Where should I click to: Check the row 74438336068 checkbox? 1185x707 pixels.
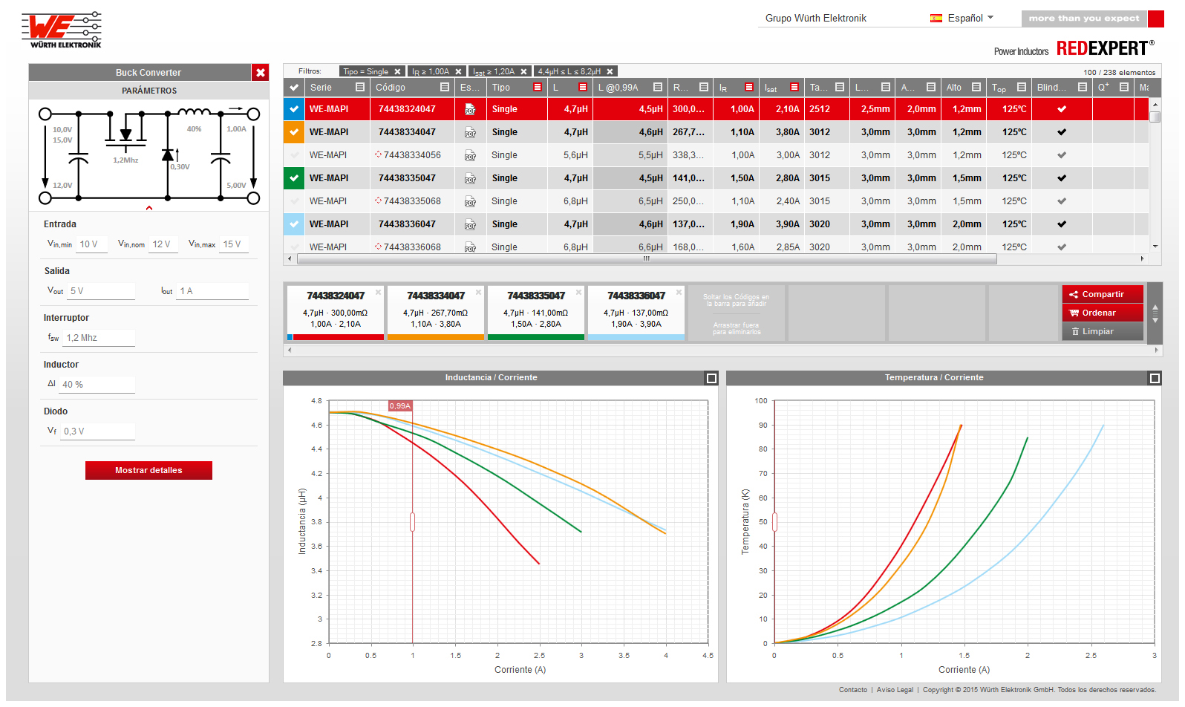[x=294, y=246]
